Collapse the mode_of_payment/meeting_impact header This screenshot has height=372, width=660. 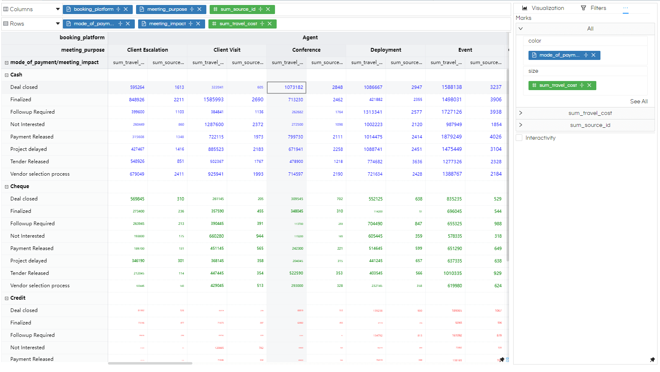pyautogui.click(x=7, y=62)
